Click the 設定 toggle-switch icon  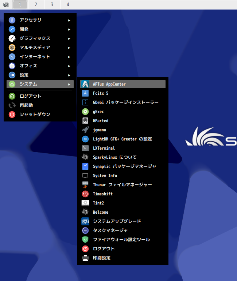coord(12,75)
